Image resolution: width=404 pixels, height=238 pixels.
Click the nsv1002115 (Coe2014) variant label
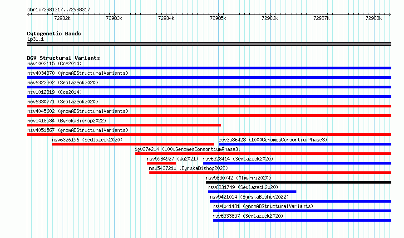(54, 63)
